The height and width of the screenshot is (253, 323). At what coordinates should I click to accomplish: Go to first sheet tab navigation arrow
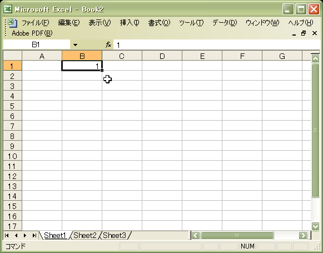(x=7, y=235)
